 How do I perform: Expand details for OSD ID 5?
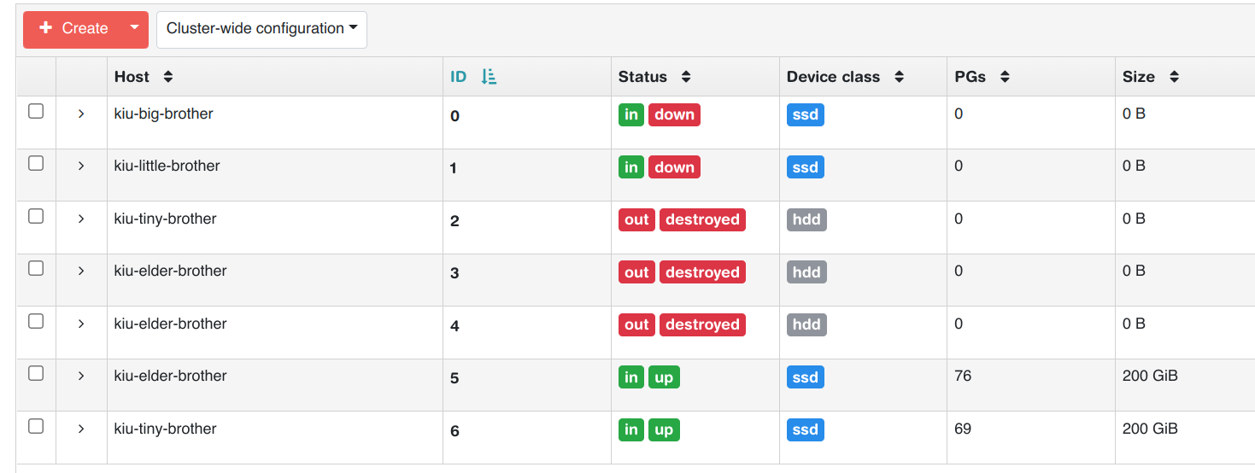click(81, 376)
